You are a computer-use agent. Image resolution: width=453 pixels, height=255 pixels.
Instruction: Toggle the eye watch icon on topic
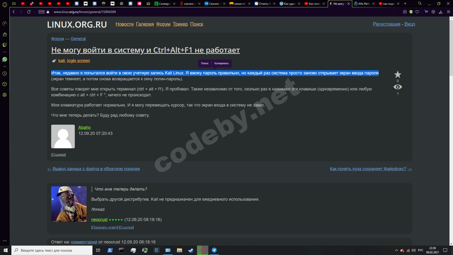click(x=398, y=87)
